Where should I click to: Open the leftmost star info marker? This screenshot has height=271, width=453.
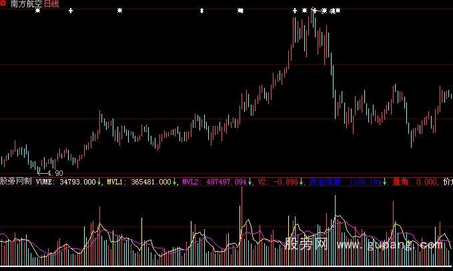click(x=38, y=11)
